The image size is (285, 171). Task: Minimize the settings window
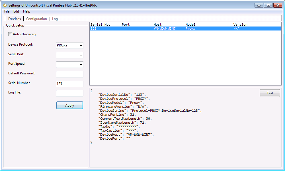click(259, 5)
